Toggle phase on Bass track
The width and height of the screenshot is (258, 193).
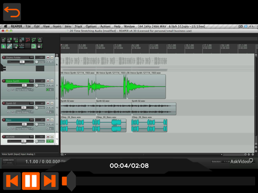[x=13, y=129]
